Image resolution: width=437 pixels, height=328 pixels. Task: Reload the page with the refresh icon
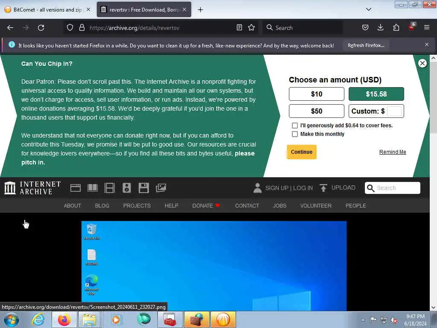click(41, 28)
